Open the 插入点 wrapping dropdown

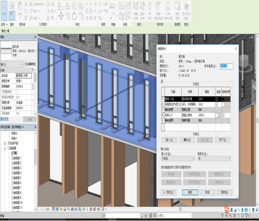(x=178, y=159)
